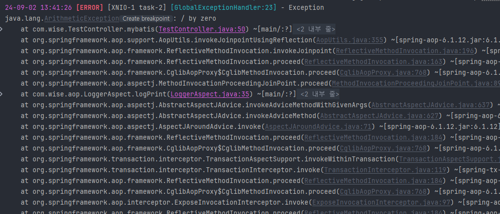Open TransactionAspectSupport source link

click(x=449, y=159)
